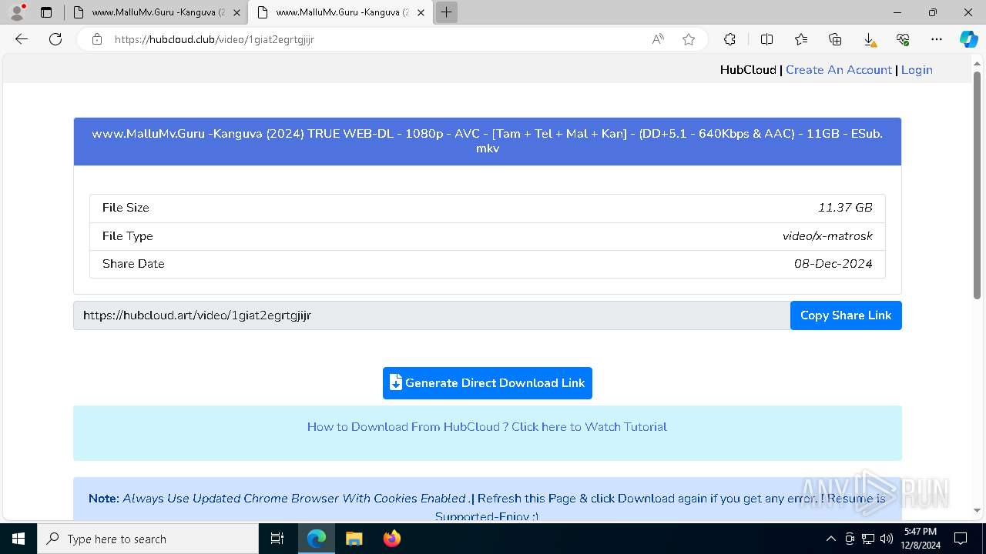Add this page to favorites
Screen dimensions: 986x554
click(x=689, y=39)
